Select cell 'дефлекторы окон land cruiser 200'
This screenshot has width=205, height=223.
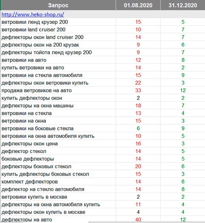click(x=58, y=37)
